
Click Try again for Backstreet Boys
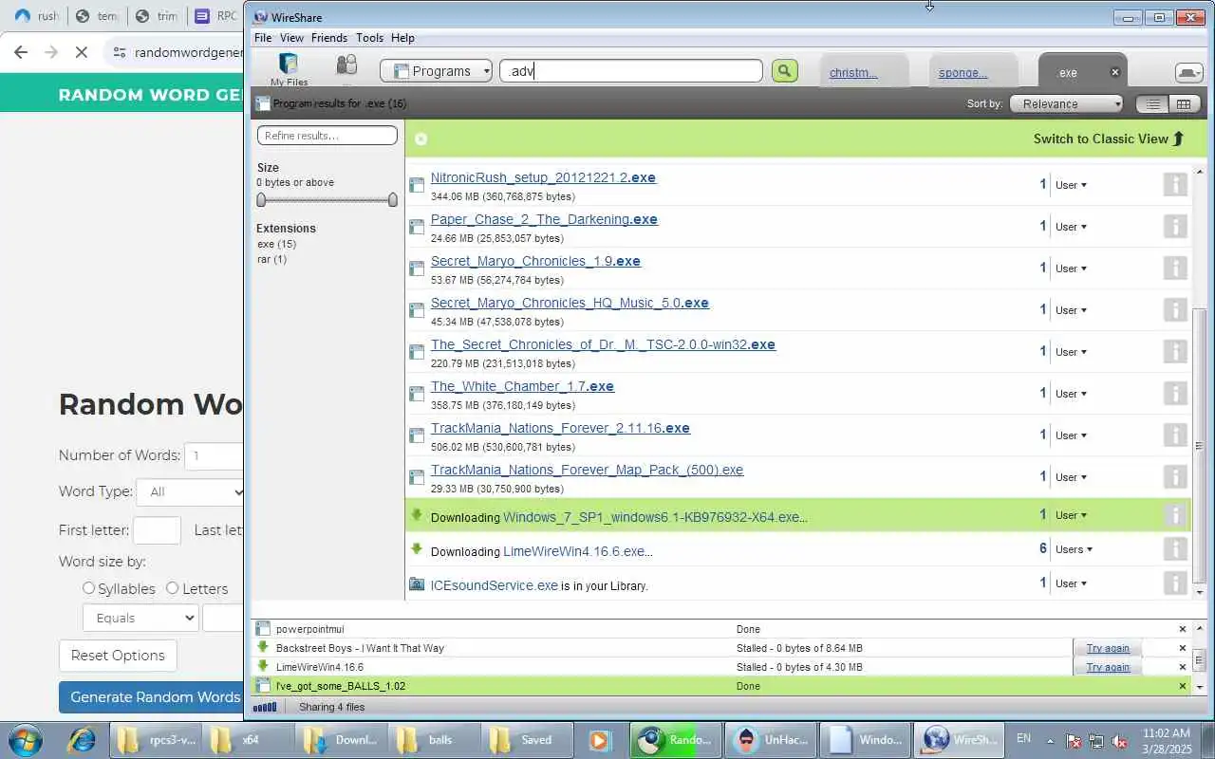pos(1108,648)
